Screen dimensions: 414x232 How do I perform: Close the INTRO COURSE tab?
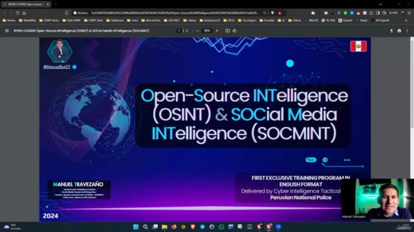point(48,5)
